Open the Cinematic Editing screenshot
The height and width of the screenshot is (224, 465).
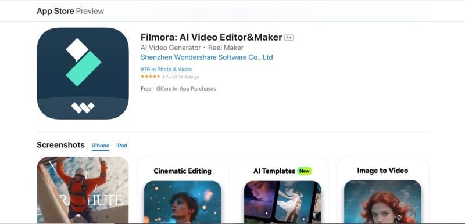(183, 190)
